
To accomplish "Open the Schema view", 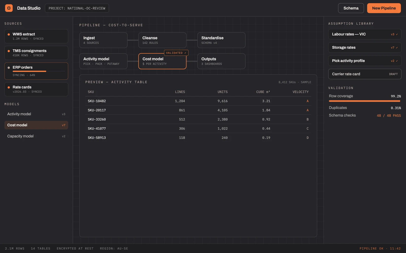I will point(351,8).
